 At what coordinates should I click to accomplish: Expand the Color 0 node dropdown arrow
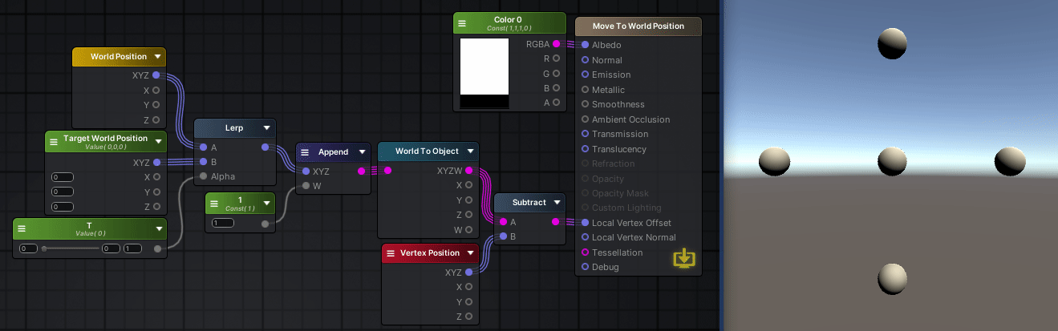click(x=557, y=23)
